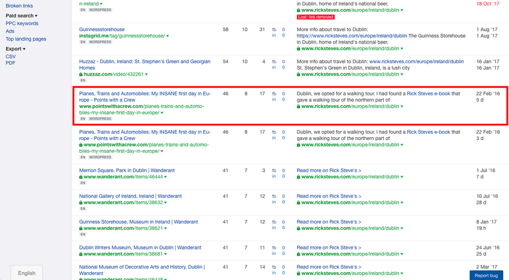Screen dimensions: 509x280
Task: Click the Lost: link removed badge
Action: pos(316,17)
